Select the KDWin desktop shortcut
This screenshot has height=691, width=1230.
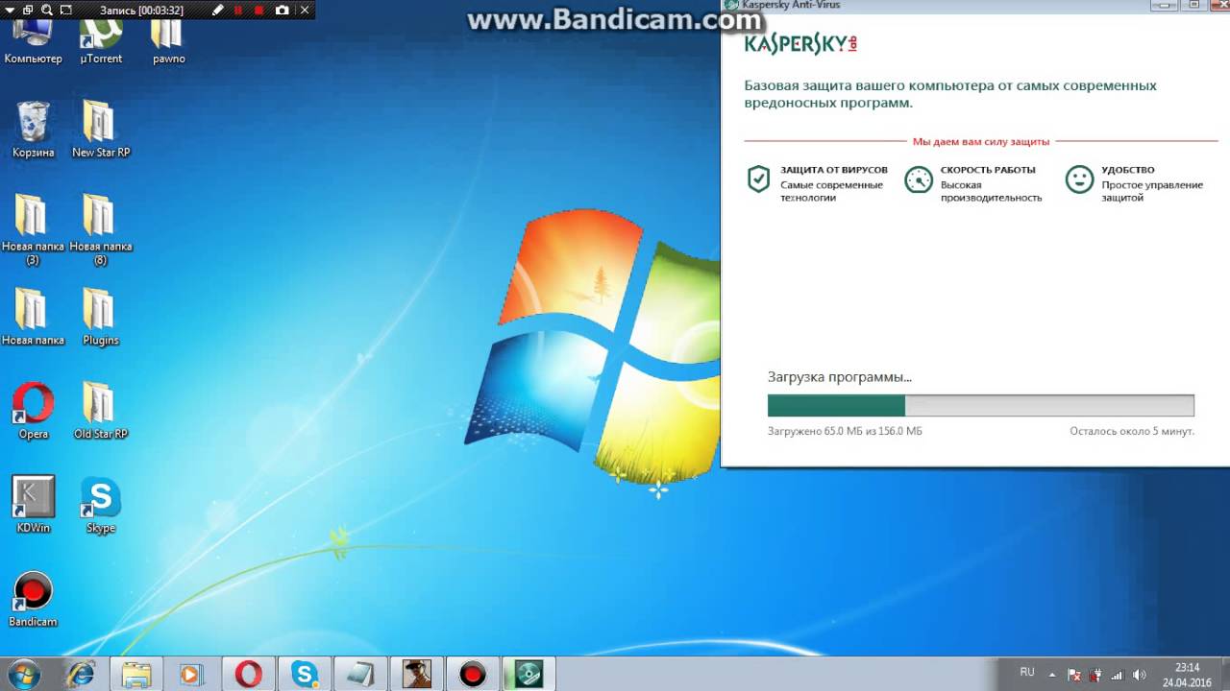tap(33, 505)
